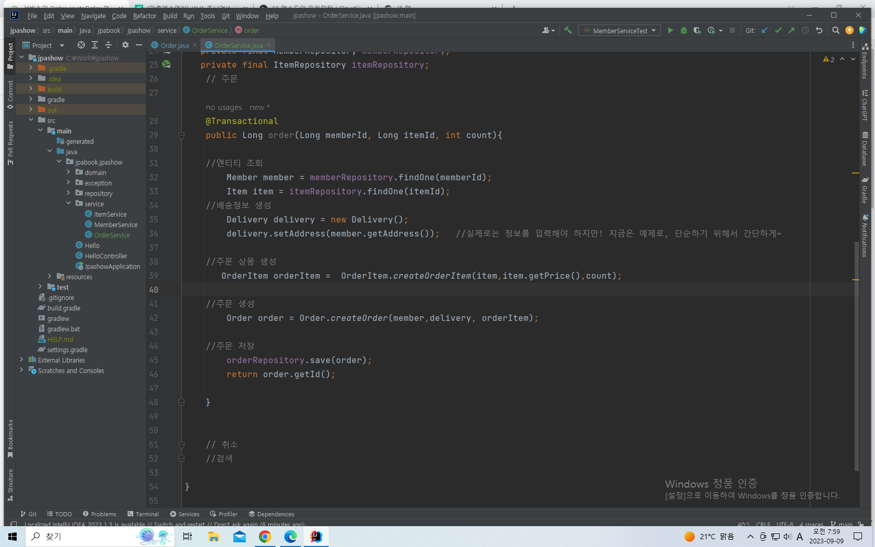Open the Refactor menu

pos(144,16)
